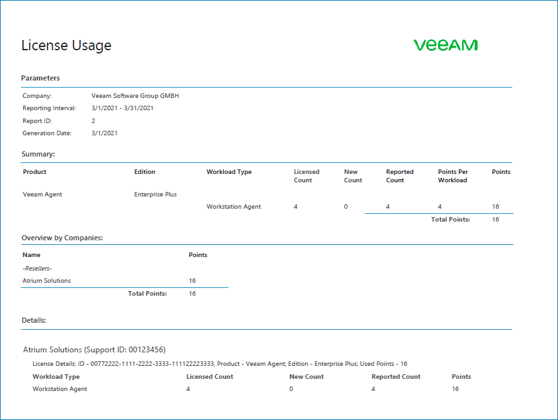This screenshot has width=558, height=420.
Task: Select reporting interval 3/1/2021 - 3/31/2021
Action: (122, 108)
